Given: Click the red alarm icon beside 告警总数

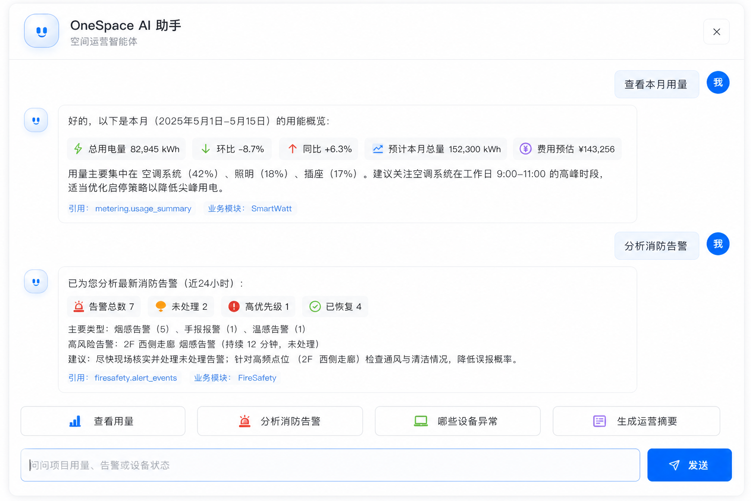Looking at the screenshot, I should pyautogui.click(x=79, y=307).
